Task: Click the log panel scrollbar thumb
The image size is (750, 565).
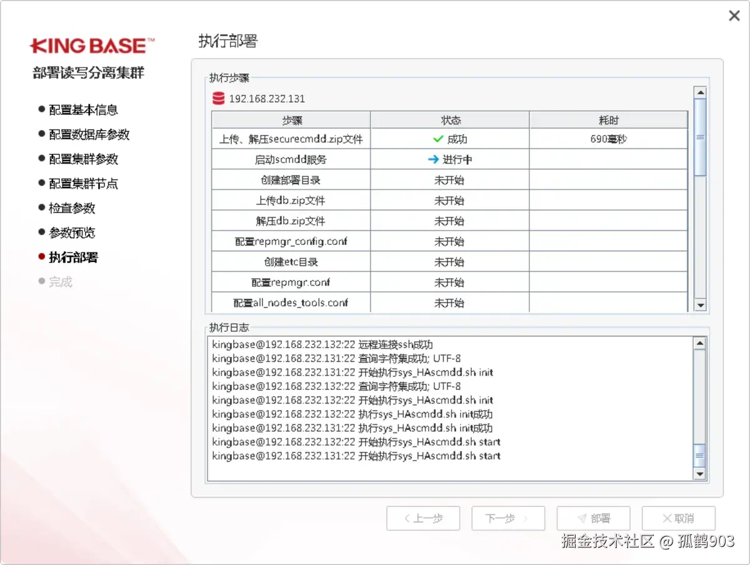Action: pos(700,456)
